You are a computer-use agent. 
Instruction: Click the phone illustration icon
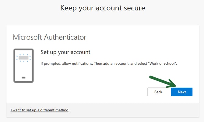coord(23,65)
